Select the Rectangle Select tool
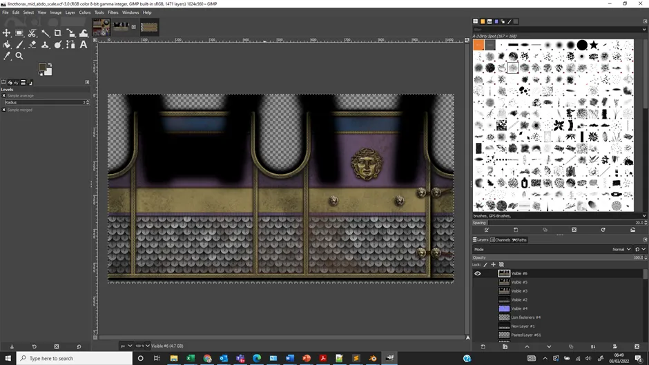649x365 pixels. click(x=19, y=33)
